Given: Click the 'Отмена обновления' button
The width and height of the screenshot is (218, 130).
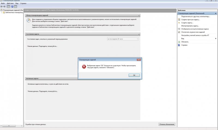Looking at the screenshot, I should 167,124.
